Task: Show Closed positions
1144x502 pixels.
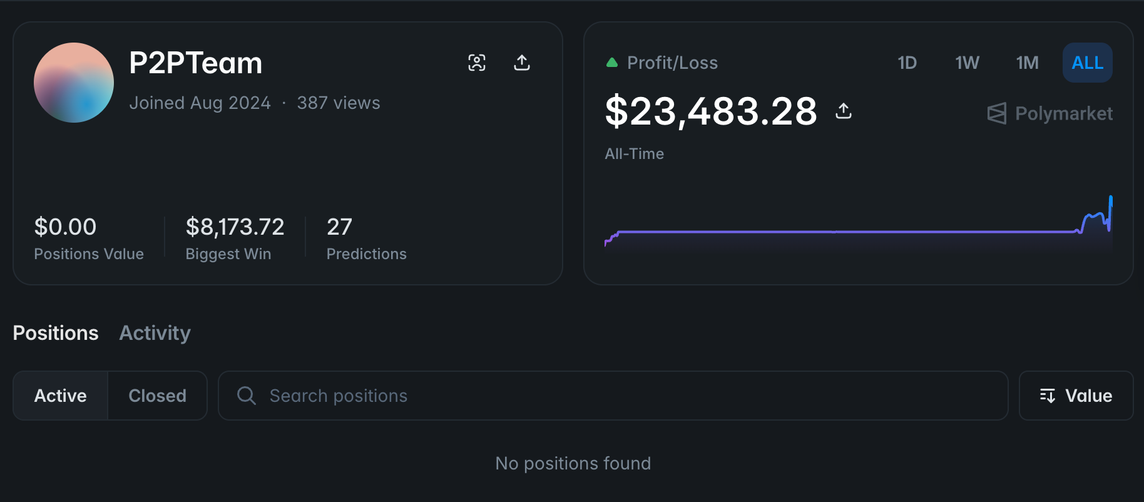Action: pos(157,396)
